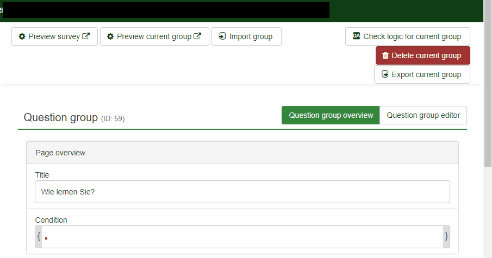
Task: Click external link icon beside Preview survey
Action: 86,36
